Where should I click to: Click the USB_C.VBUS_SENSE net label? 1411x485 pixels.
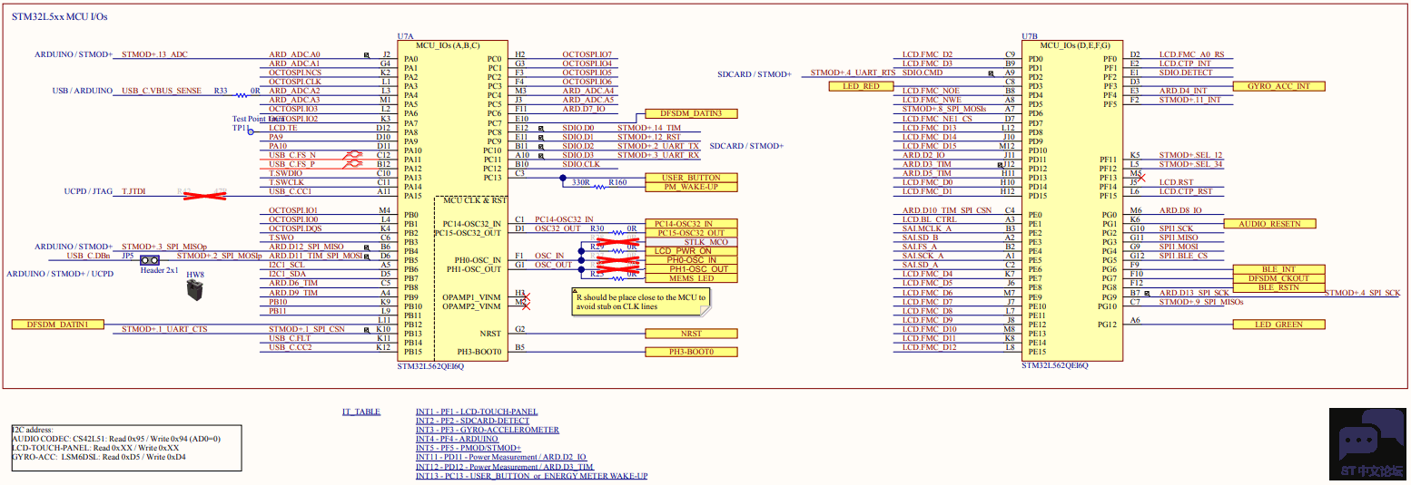coord(162,91)
